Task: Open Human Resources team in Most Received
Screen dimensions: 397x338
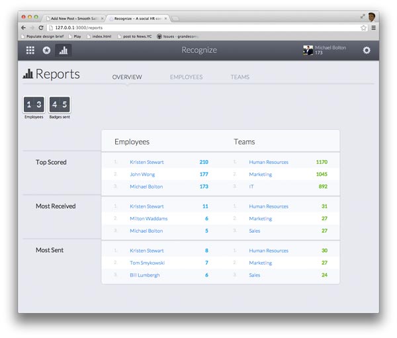Action: pos(269,206)
